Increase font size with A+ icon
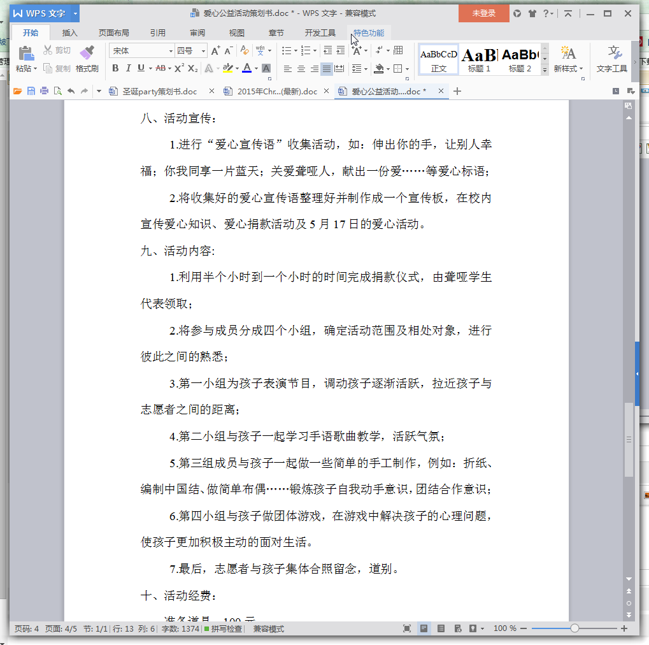 tap(216, 50)
